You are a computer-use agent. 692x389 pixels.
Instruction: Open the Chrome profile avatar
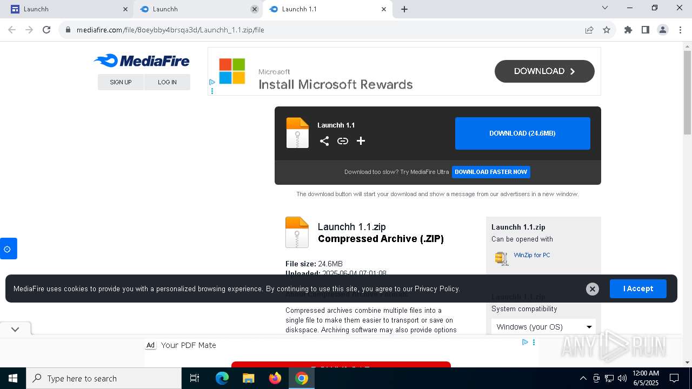click(663, 30)
